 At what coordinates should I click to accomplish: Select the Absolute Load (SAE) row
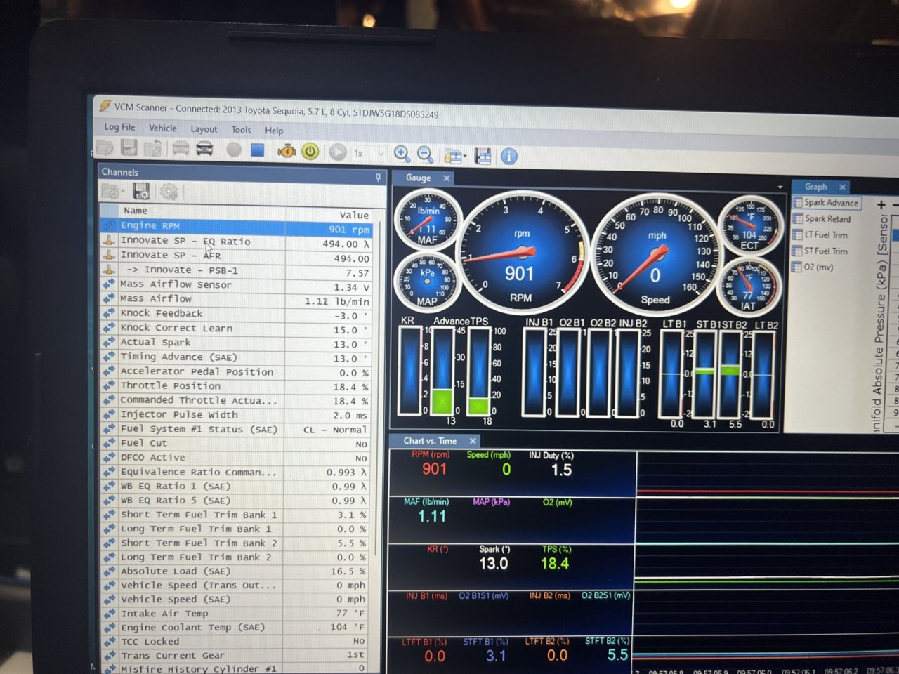[236, 571]
